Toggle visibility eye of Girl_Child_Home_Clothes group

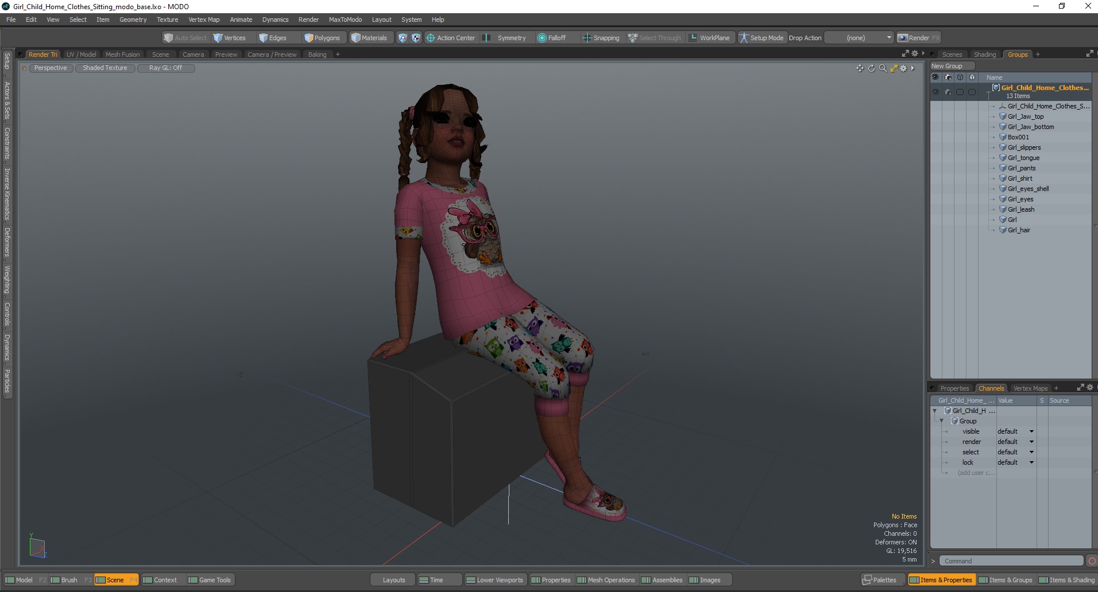[x=935, y=92]
